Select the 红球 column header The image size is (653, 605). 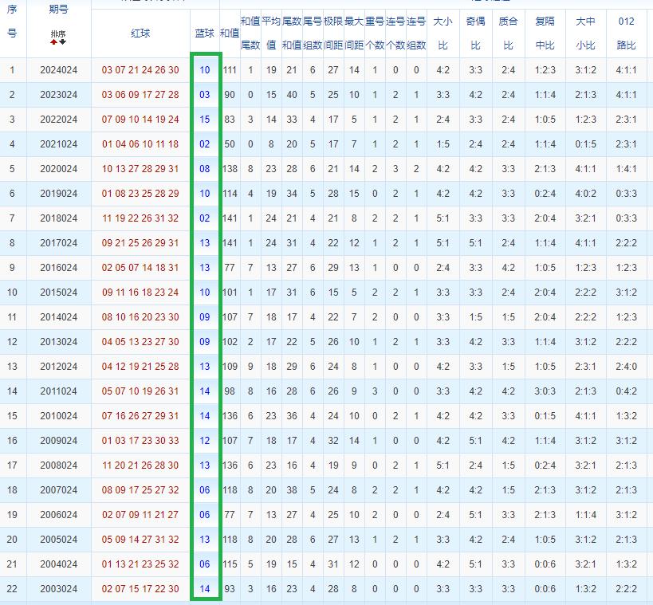(140, 33)
